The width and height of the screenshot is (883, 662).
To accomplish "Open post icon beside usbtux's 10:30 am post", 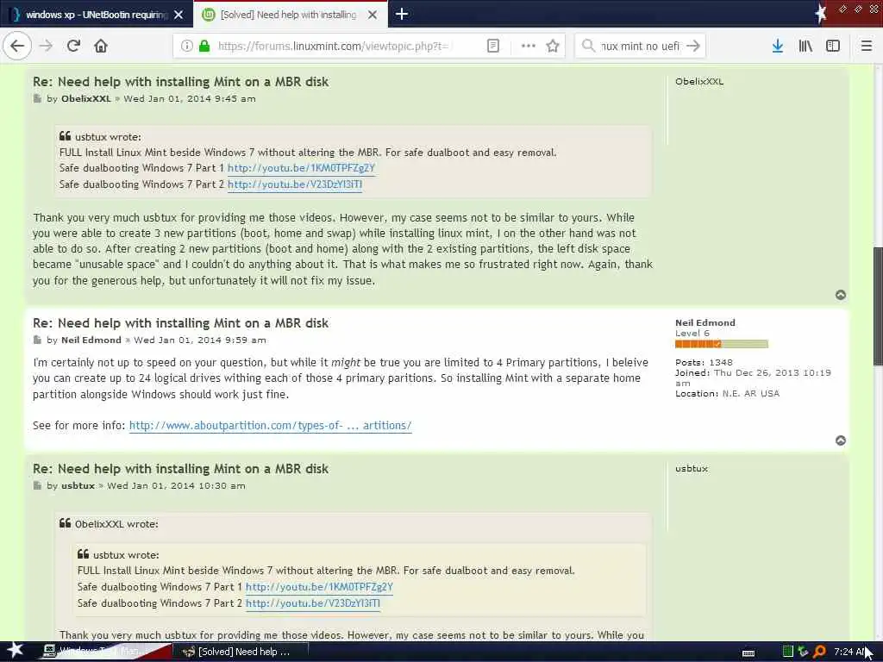I will (37, 485).
